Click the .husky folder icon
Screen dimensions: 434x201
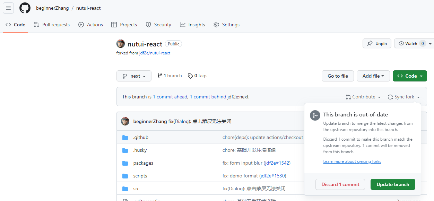click(x=125, y=150)
